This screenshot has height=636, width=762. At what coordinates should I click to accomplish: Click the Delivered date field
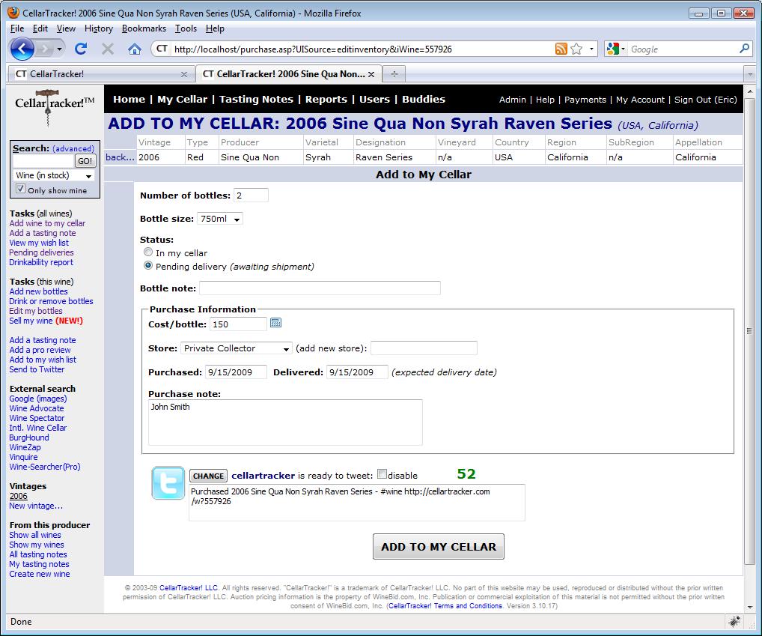357,372
